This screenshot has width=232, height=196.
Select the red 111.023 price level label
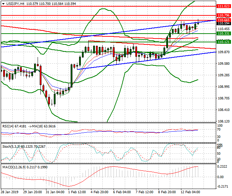(224, 6)
